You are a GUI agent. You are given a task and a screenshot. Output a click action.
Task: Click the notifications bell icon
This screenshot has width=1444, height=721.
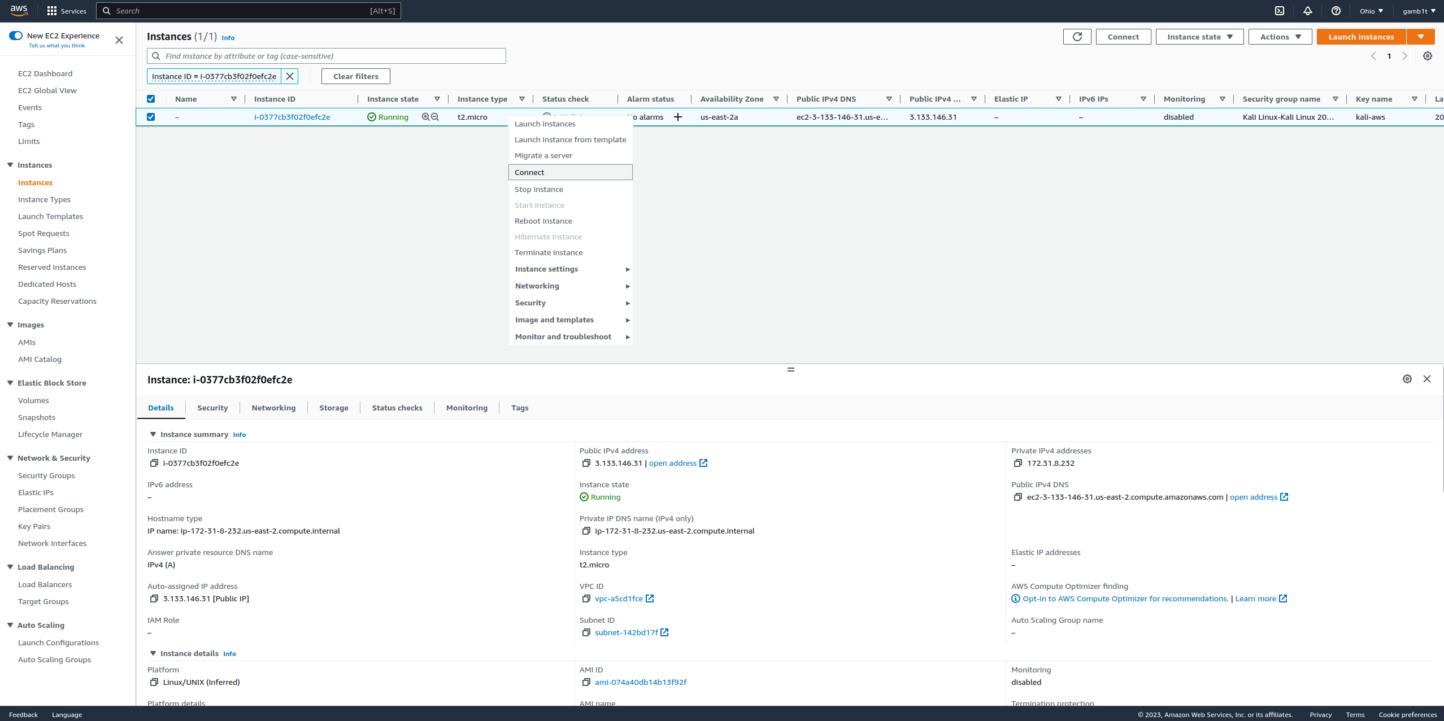[x=1308, y=11]
